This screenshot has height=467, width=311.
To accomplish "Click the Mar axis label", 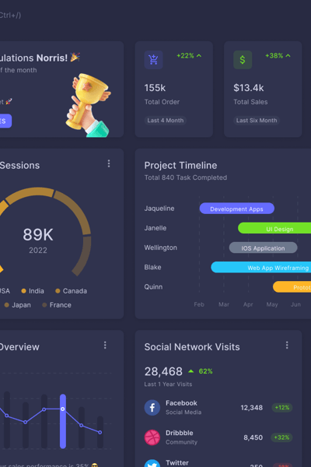I will tap(224, 304).
